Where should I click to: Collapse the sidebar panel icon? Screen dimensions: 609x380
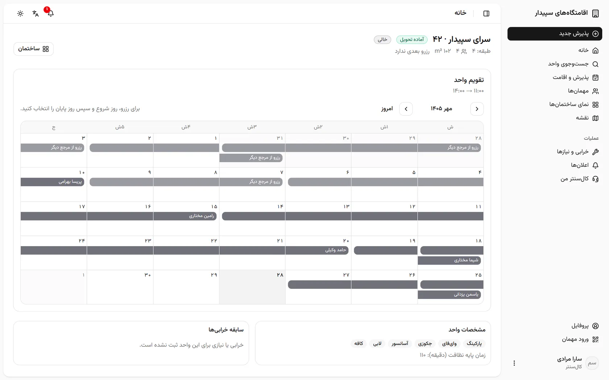coord(486,13)
